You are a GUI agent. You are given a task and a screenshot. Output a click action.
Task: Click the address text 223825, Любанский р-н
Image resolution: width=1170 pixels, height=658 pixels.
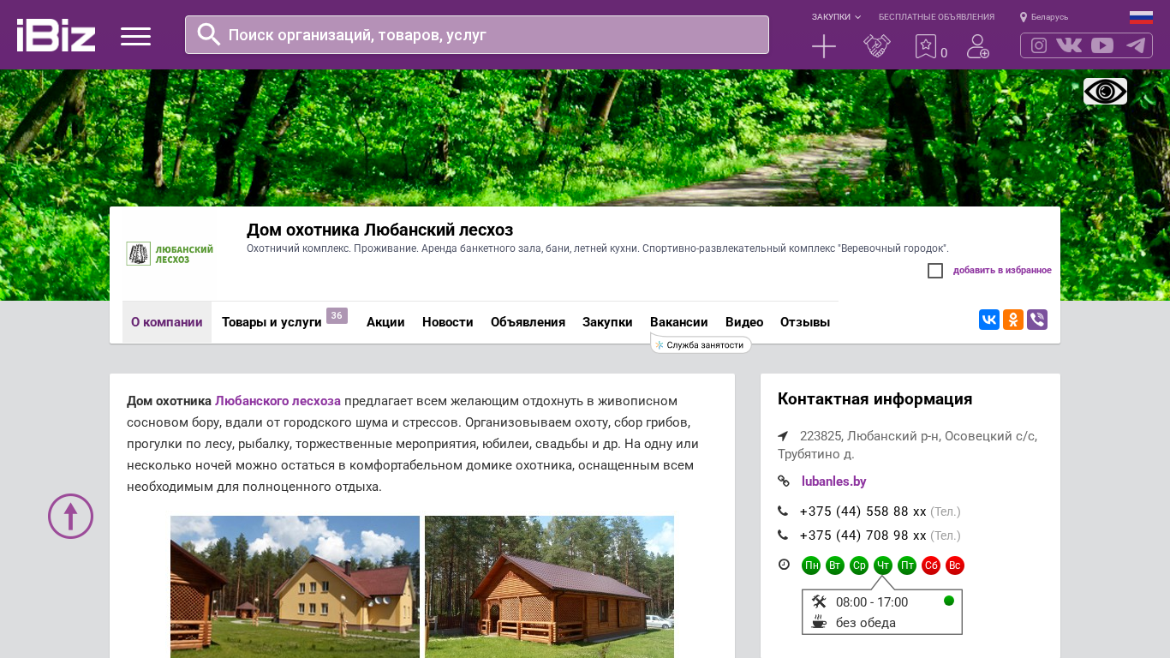click(908, 445)
